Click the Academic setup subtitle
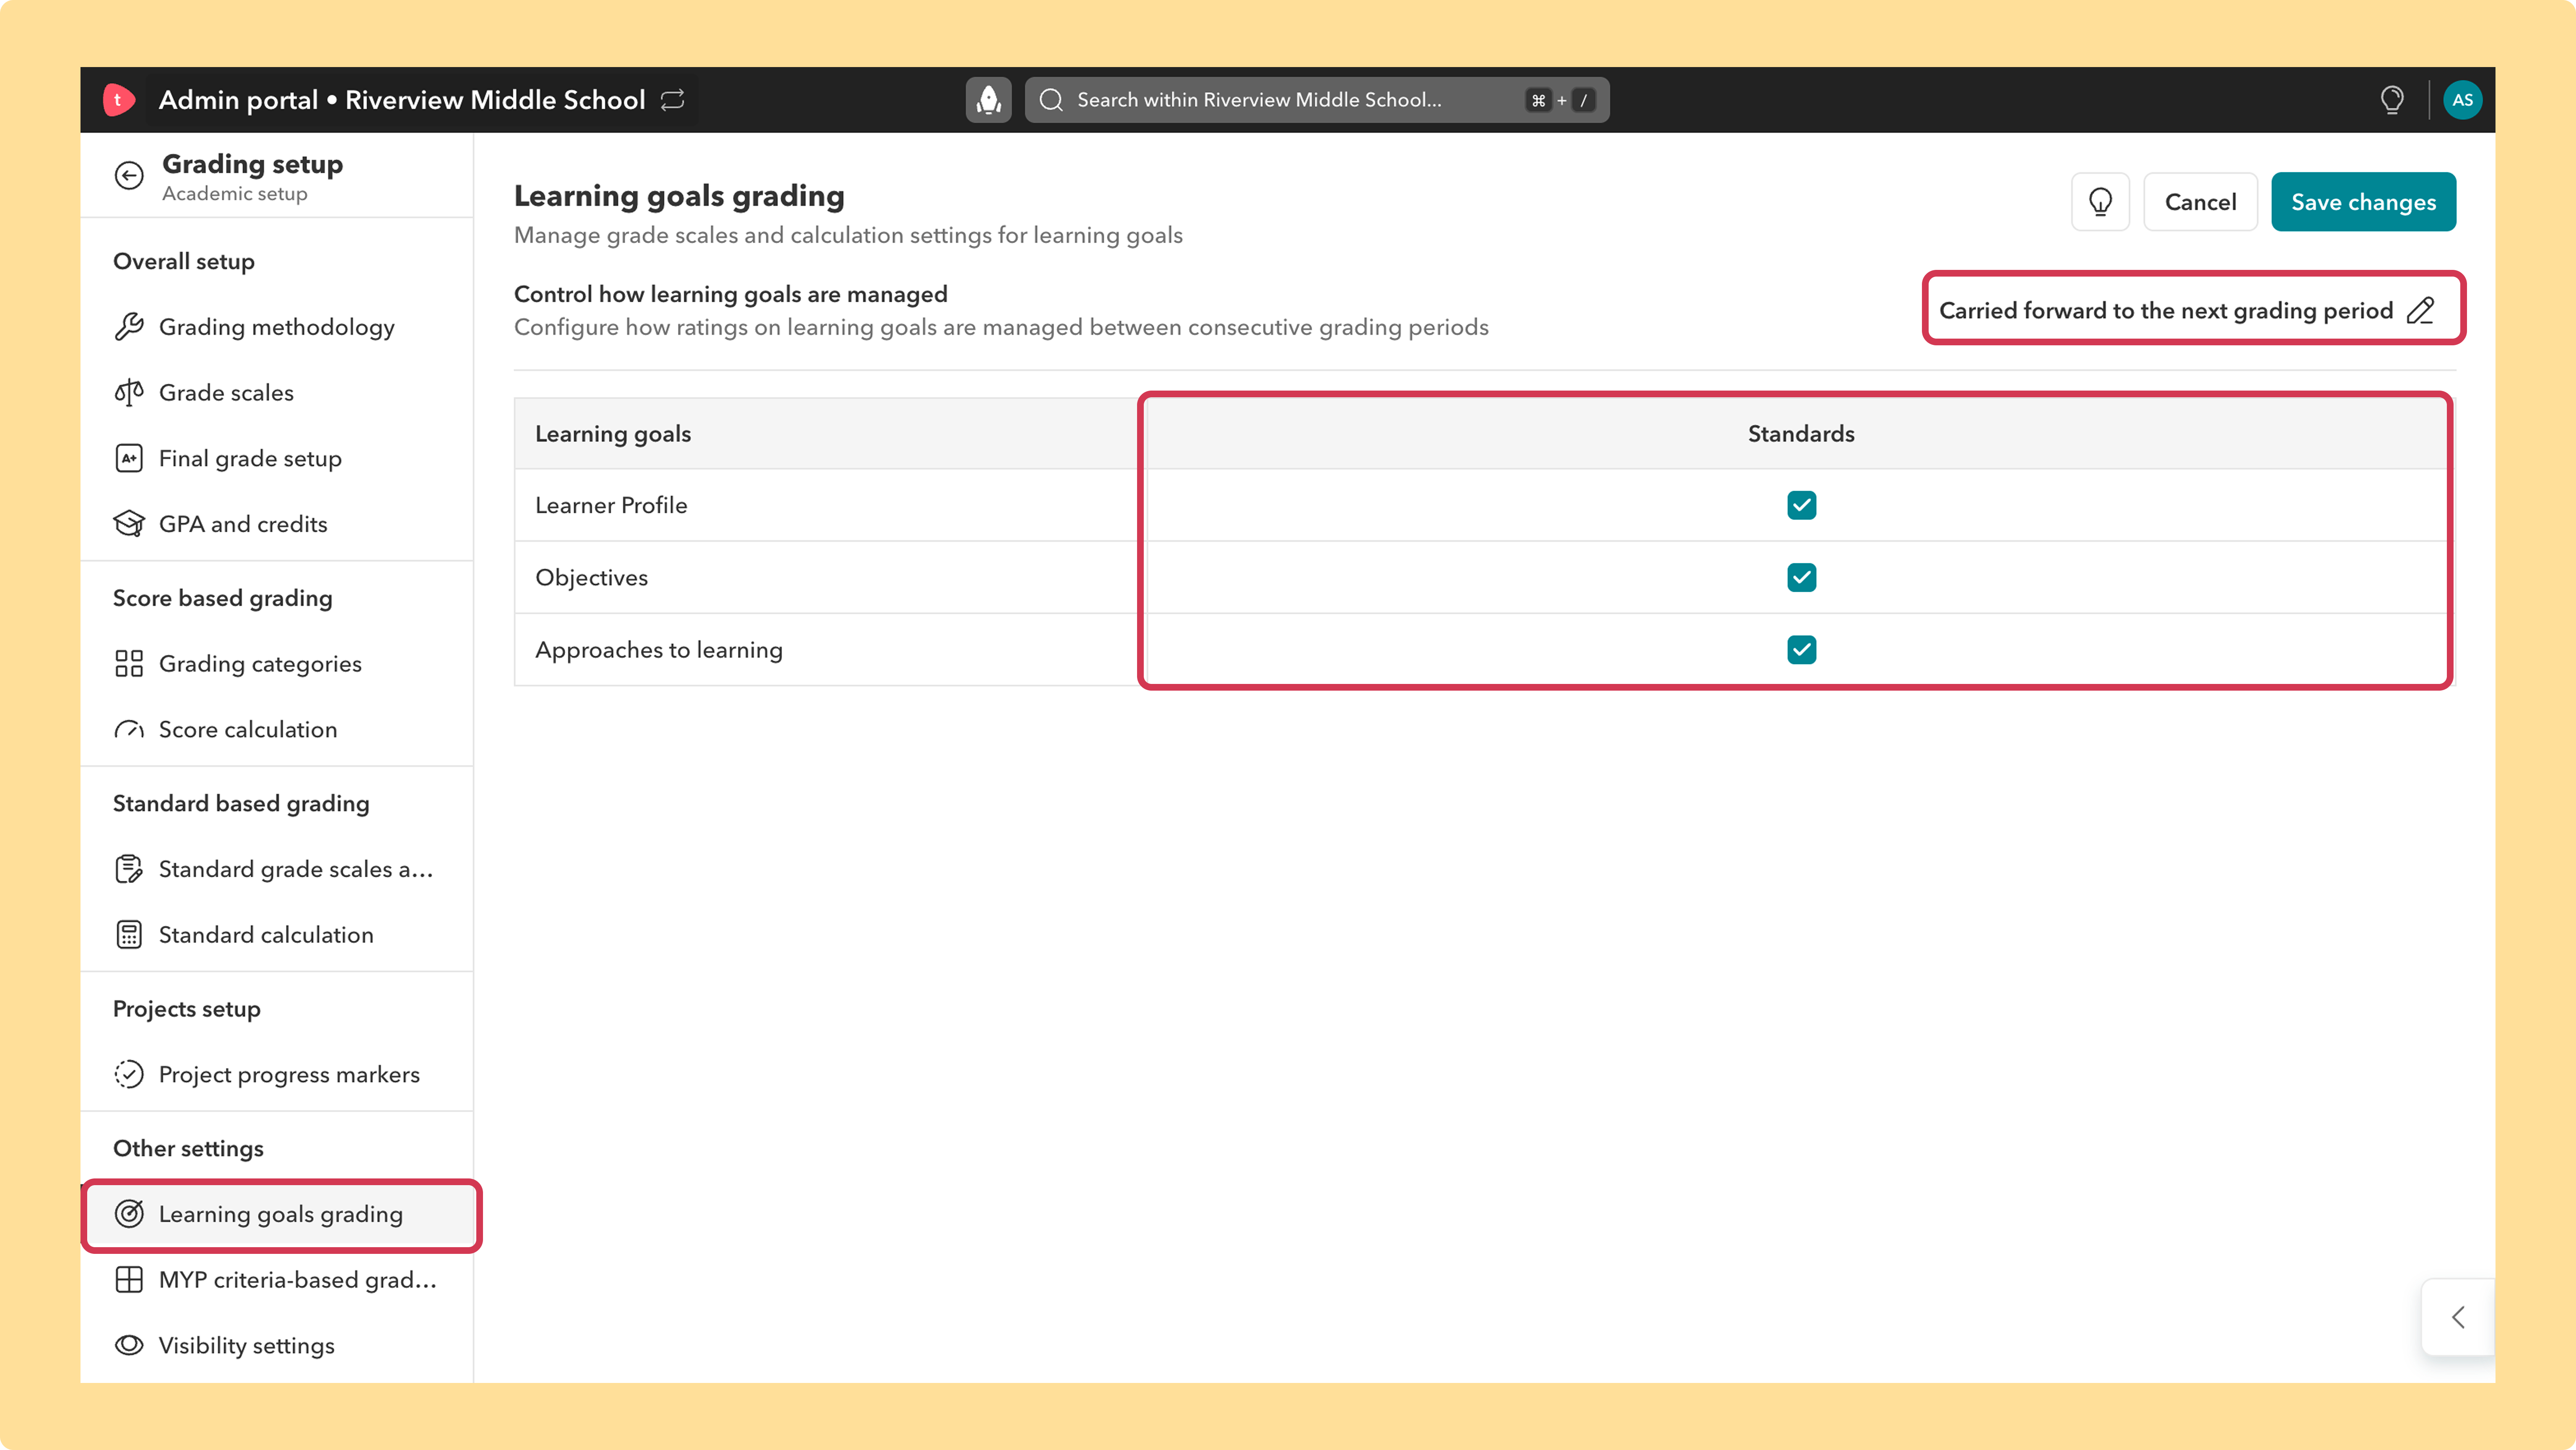This screenshot has height=1450, width=2576. tap(235, 194)
